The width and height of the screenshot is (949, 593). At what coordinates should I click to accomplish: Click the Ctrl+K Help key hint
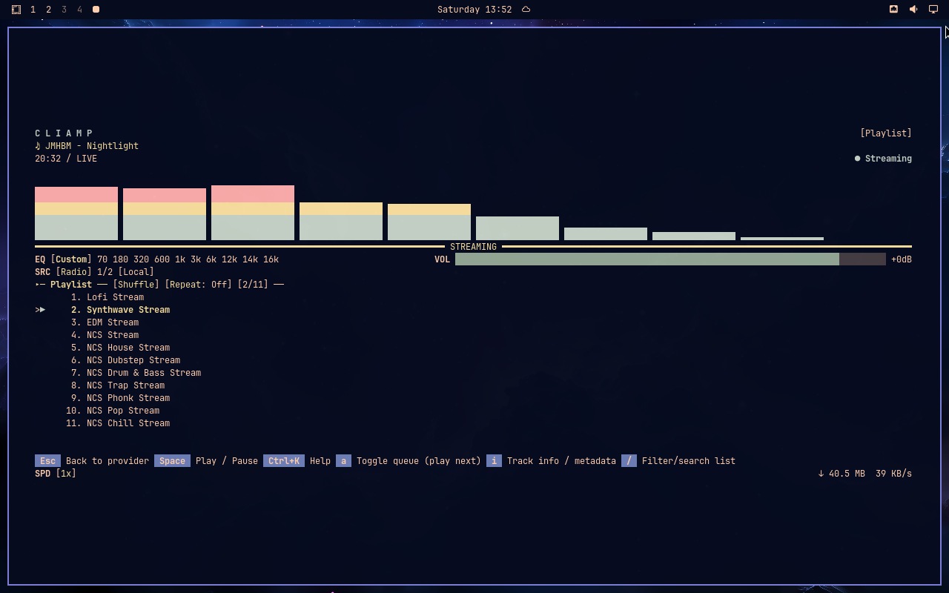[x=284, y=461]
